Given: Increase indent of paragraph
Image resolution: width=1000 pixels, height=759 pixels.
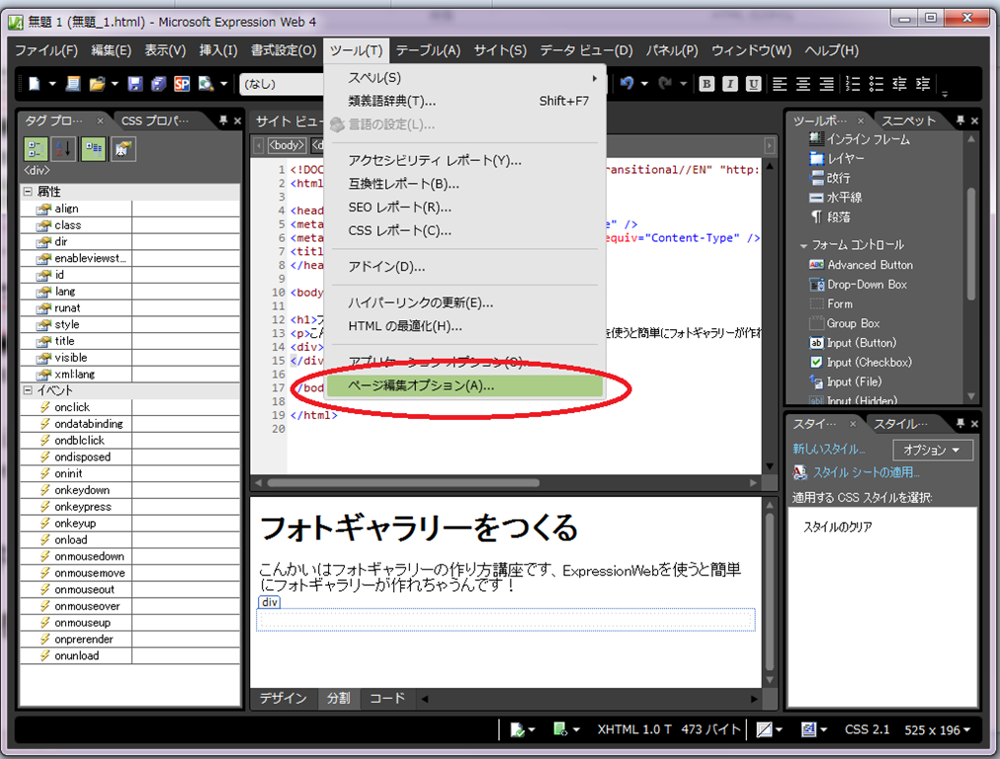Looking at the screenshot, I should click(922, 84).
